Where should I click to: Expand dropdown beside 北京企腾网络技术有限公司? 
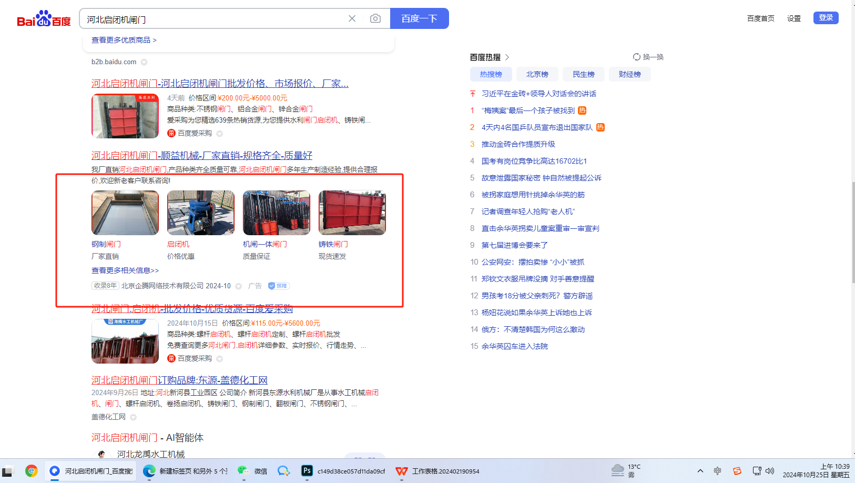[238, 286]
